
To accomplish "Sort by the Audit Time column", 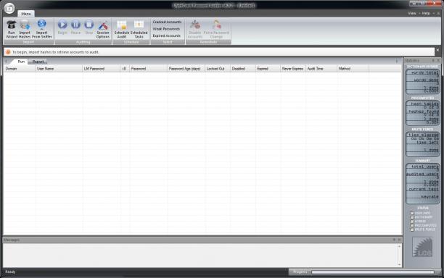I will pos(321,69).
